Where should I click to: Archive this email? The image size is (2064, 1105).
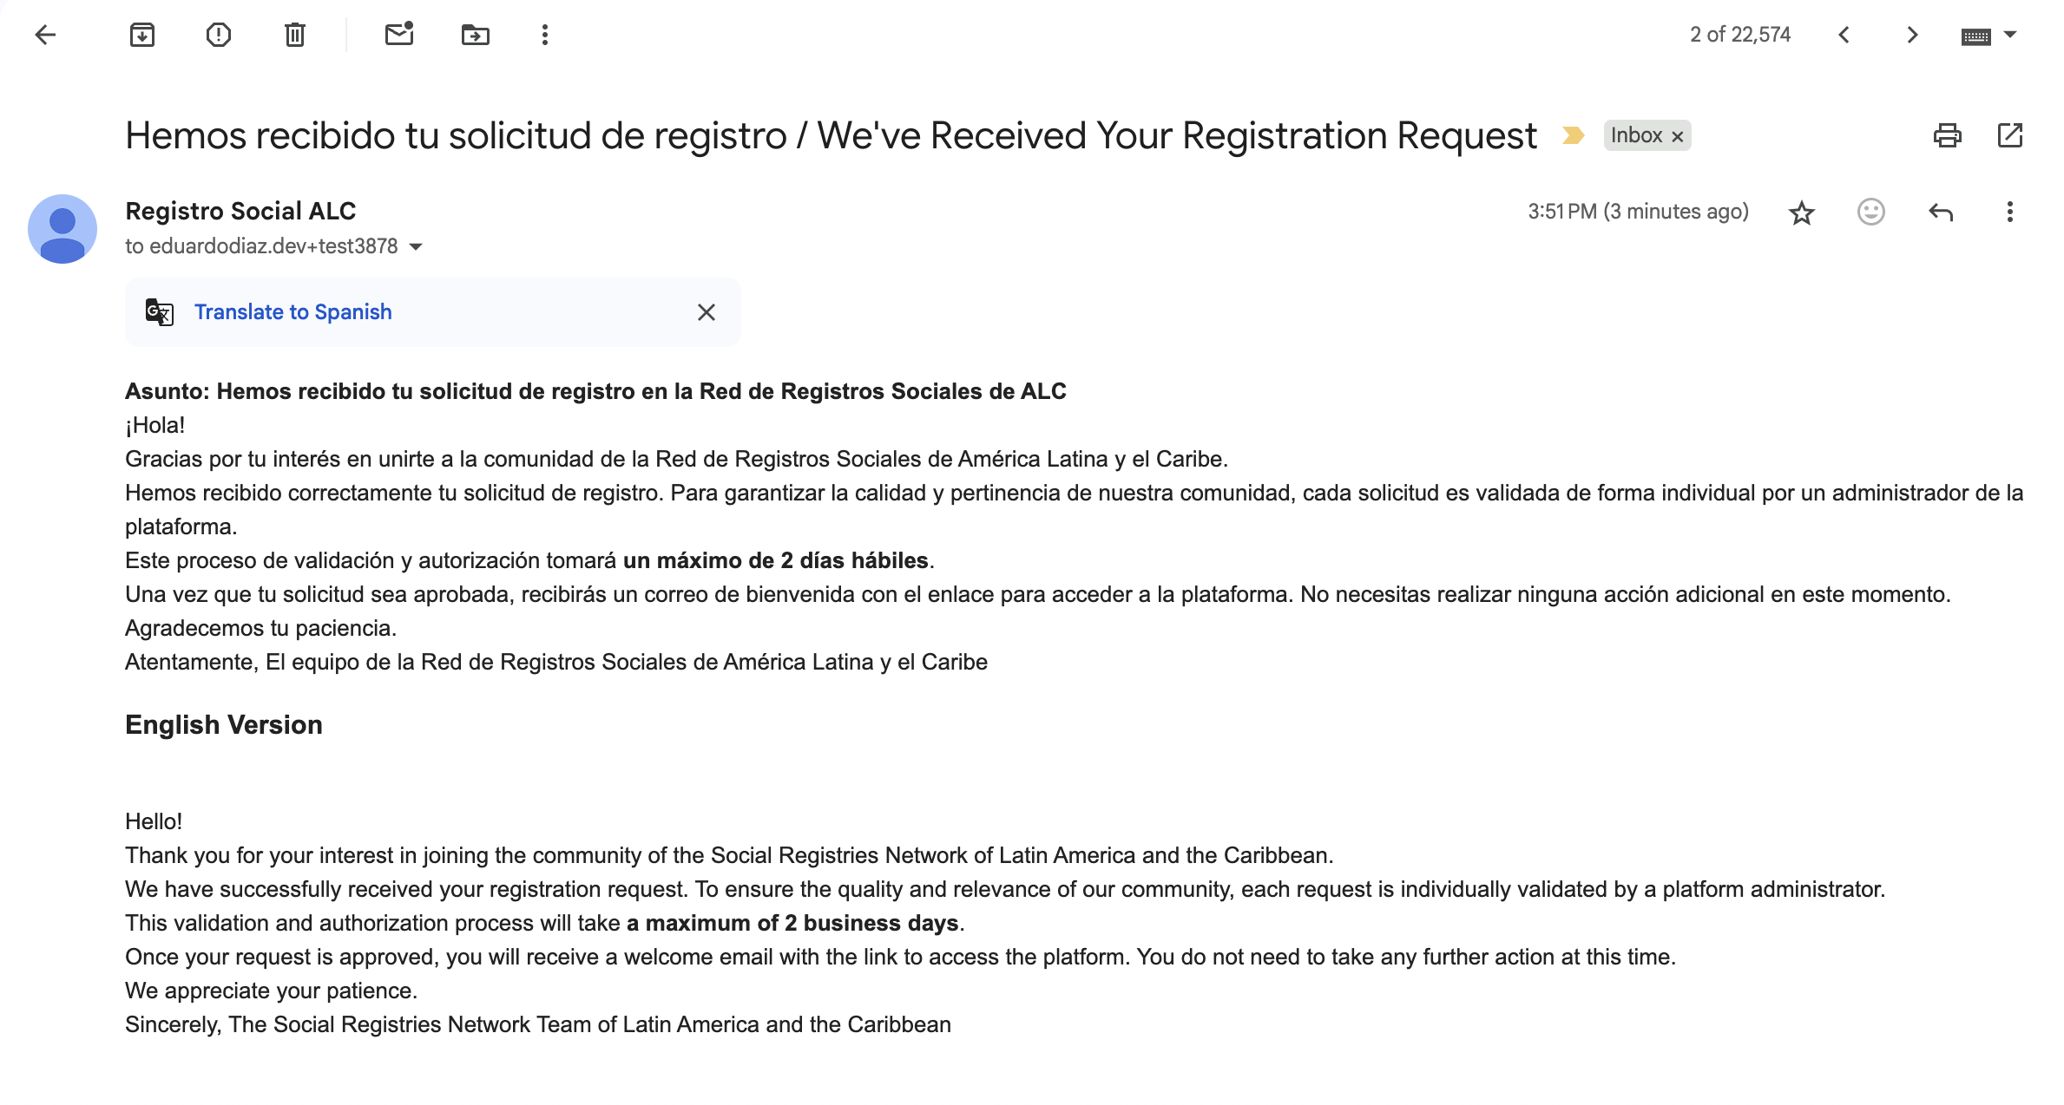(142, 35)
